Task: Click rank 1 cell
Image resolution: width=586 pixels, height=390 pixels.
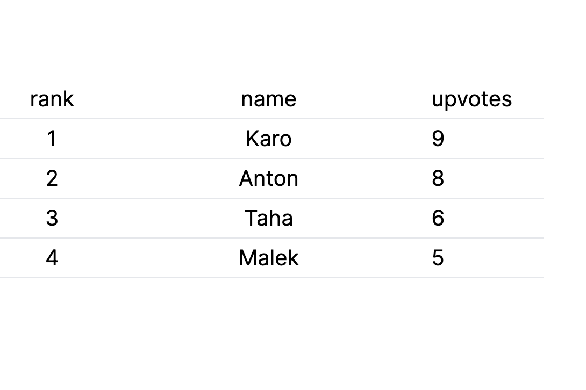Action: (52, 139)
